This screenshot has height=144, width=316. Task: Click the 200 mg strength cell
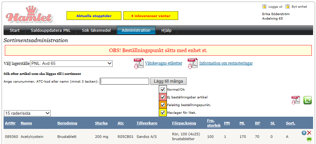point(101,137)
